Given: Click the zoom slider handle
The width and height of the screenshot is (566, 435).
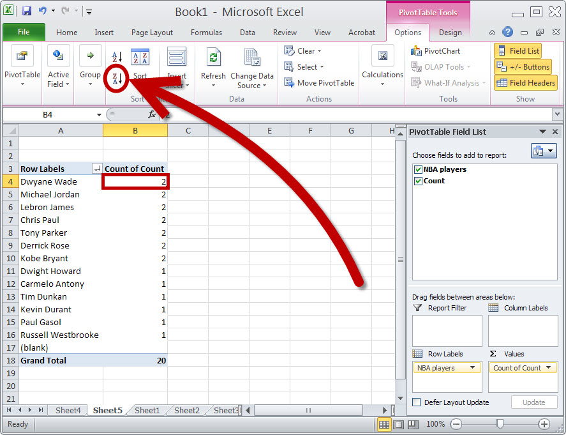Looking at the screenshot, I should 500,424.
